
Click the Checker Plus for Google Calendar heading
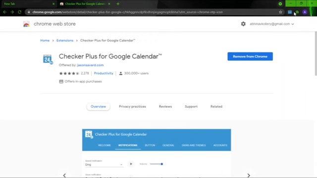point(110,56)
